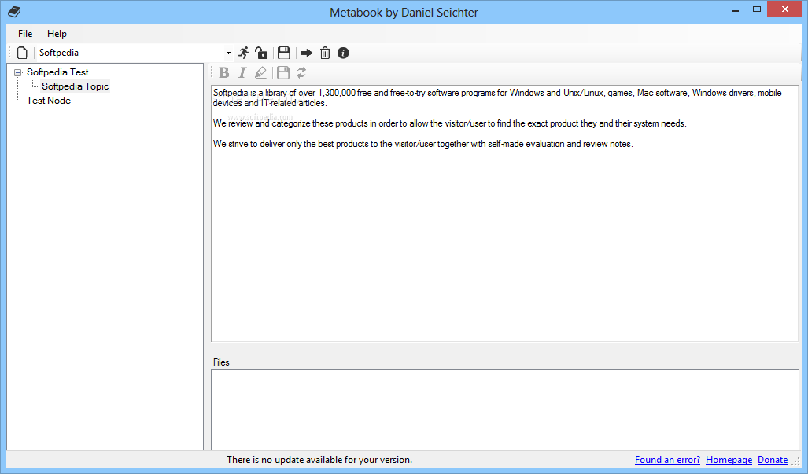The height and width of the screenshot is (474, 808).
Task: Click the trash can delete icon
Action: pos(325,53)
